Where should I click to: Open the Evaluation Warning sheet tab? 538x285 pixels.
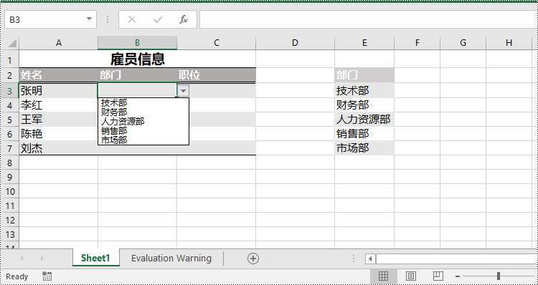click(171, 258)
